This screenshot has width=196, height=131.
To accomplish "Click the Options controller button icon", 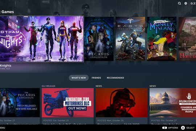I will point(164,128).
